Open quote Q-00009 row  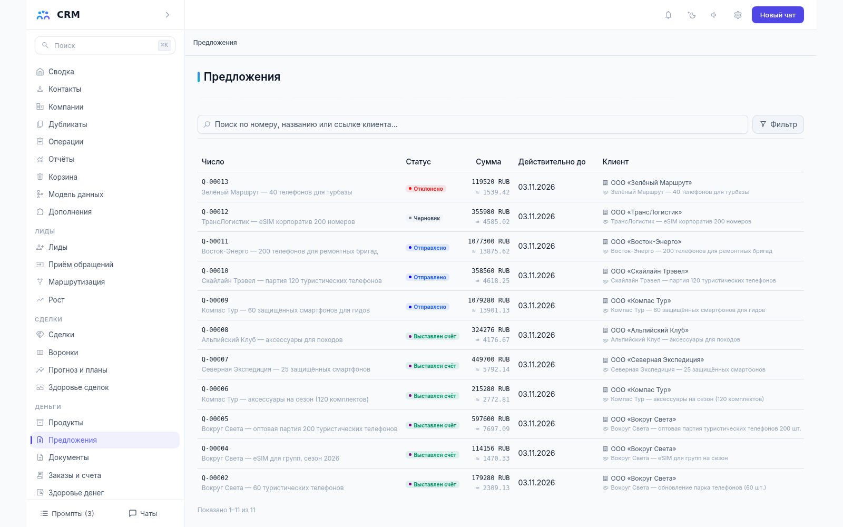[501, 306]
